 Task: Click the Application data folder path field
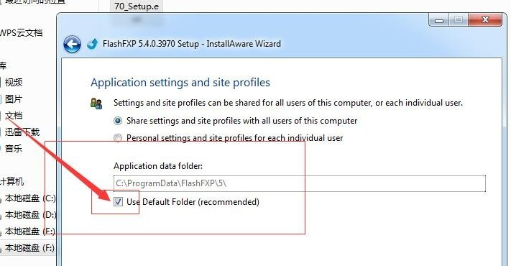tap(300, 183)
